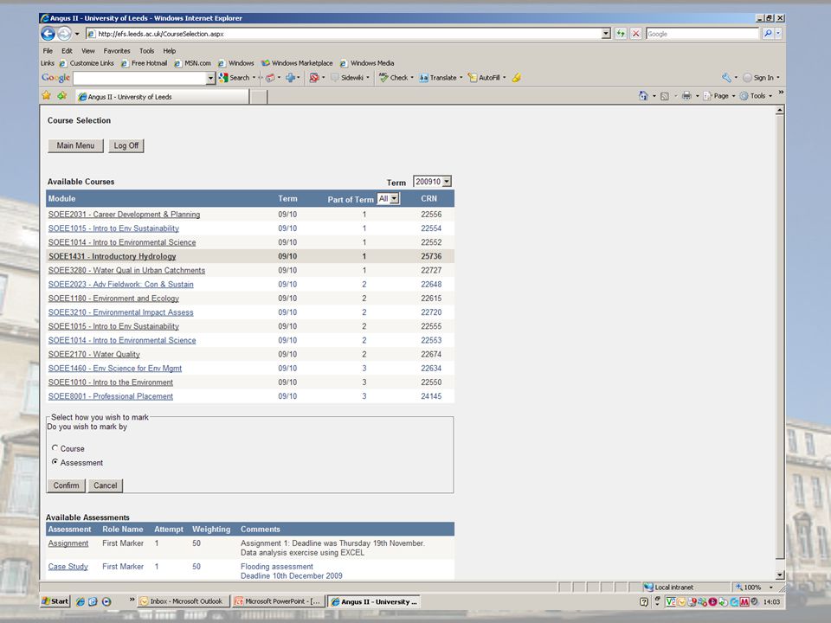This screenshot has width=831, height=623.
Task: Open the MSN.com link in Links bar
Action: pos(193,63)
